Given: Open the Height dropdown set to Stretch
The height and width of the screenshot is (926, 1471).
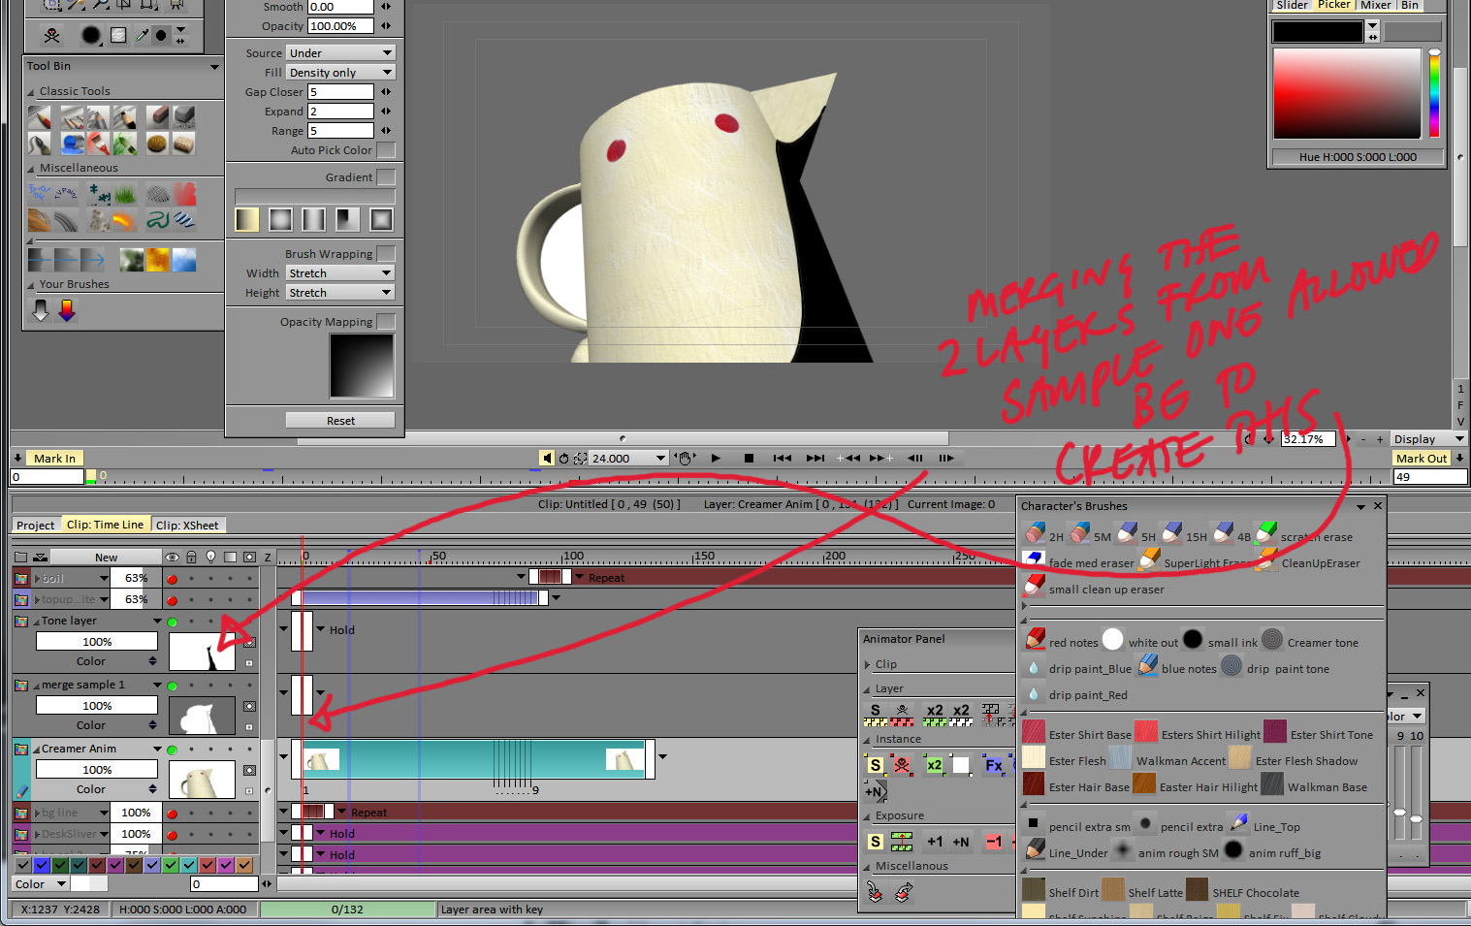Looking at the screenshot, I should (340, 293).
